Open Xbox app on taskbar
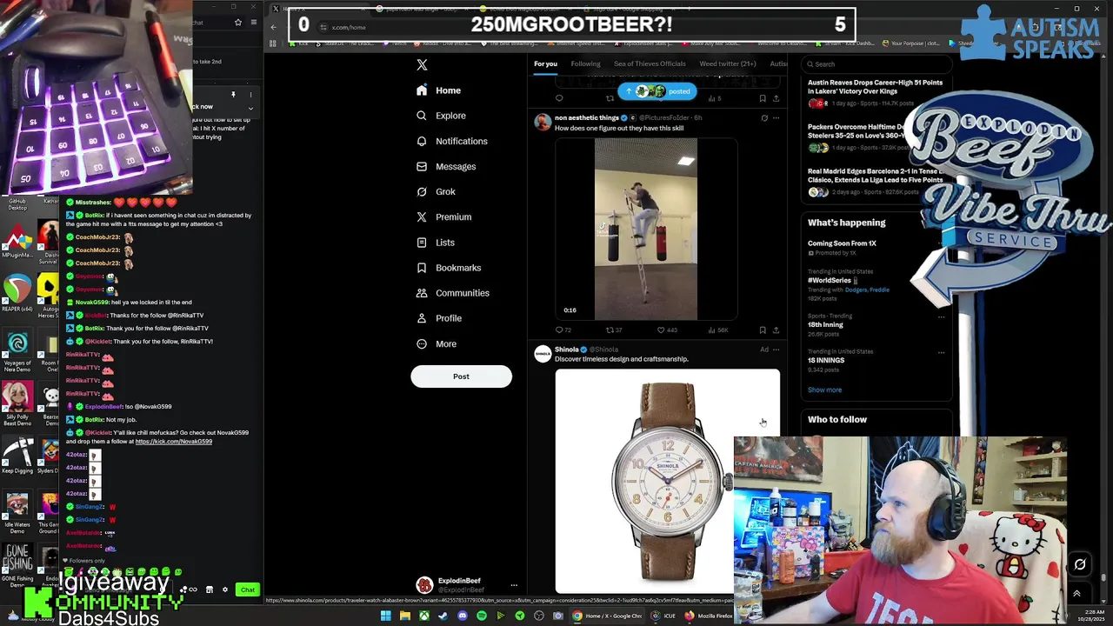The image size is (1113, 626). [423, 616]
